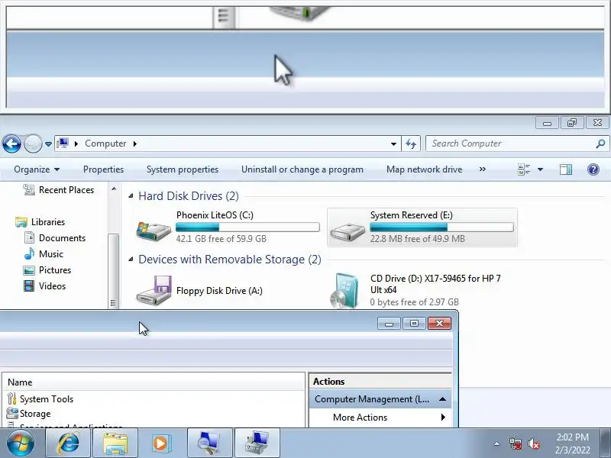
Task: Open Explorer Help icon
Action: (593, 169)
